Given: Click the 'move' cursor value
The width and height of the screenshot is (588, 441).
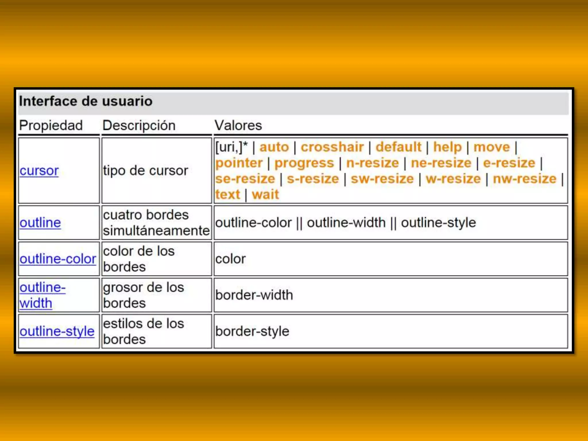Looking at the screenshot, I should click(x=492, y=147).
